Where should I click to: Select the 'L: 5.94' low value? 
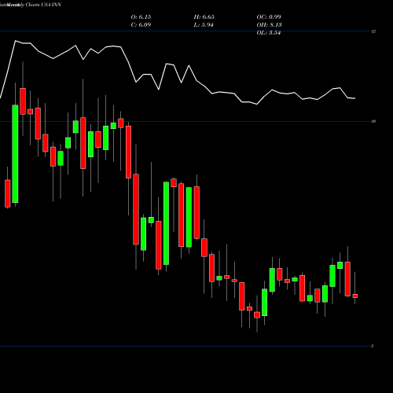[x=204, y=25]
